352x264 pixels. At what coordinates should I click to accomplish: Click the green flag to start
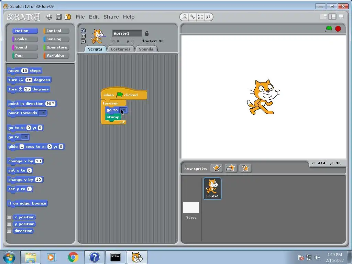[329, 29]
